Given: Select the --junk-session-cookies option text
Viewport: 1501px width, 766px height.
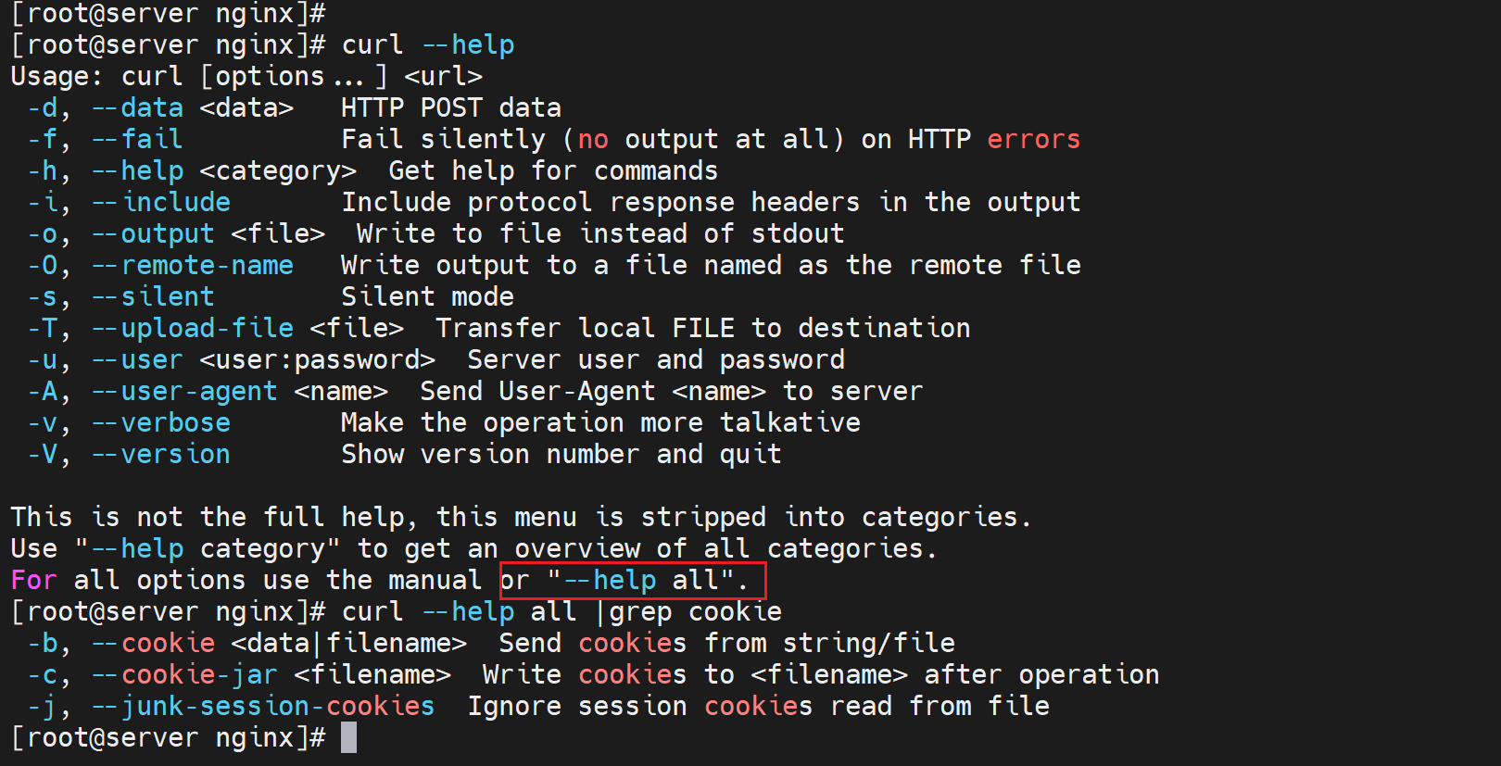Looking at the screenshot, I should coord(263,707).
